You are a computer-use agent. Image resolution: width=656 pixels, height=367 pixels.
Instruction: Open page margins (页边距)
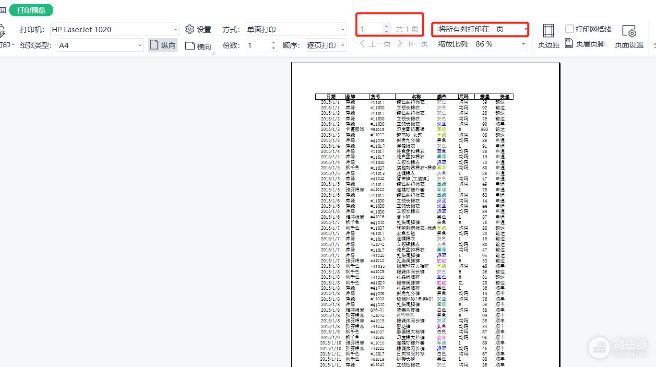coord(548,36)
